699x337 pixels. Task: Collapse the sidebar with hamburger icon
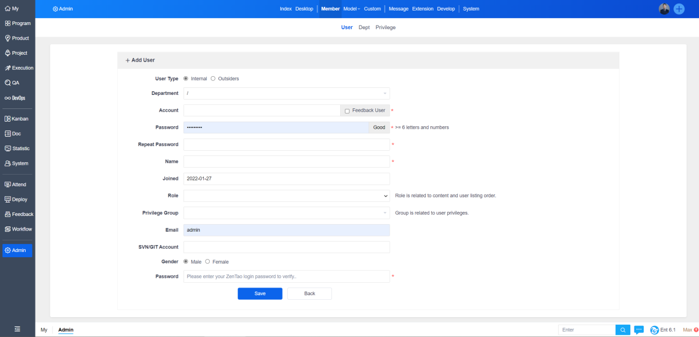17,329
